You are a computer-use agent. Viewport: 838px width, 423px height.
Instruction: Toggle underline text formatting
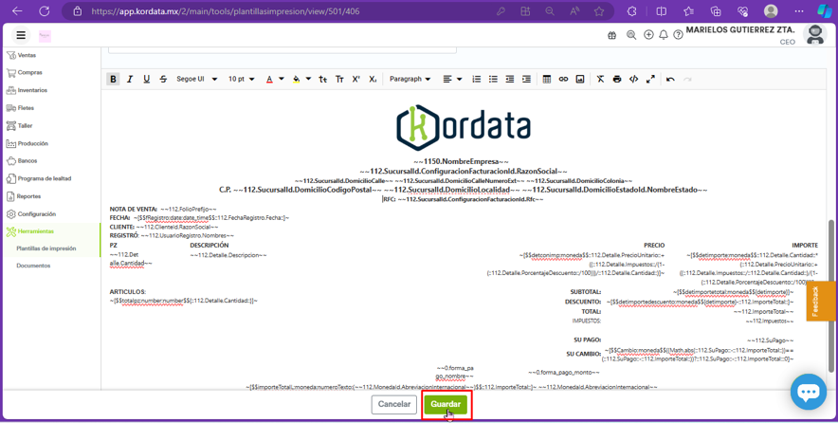[146, 80]
